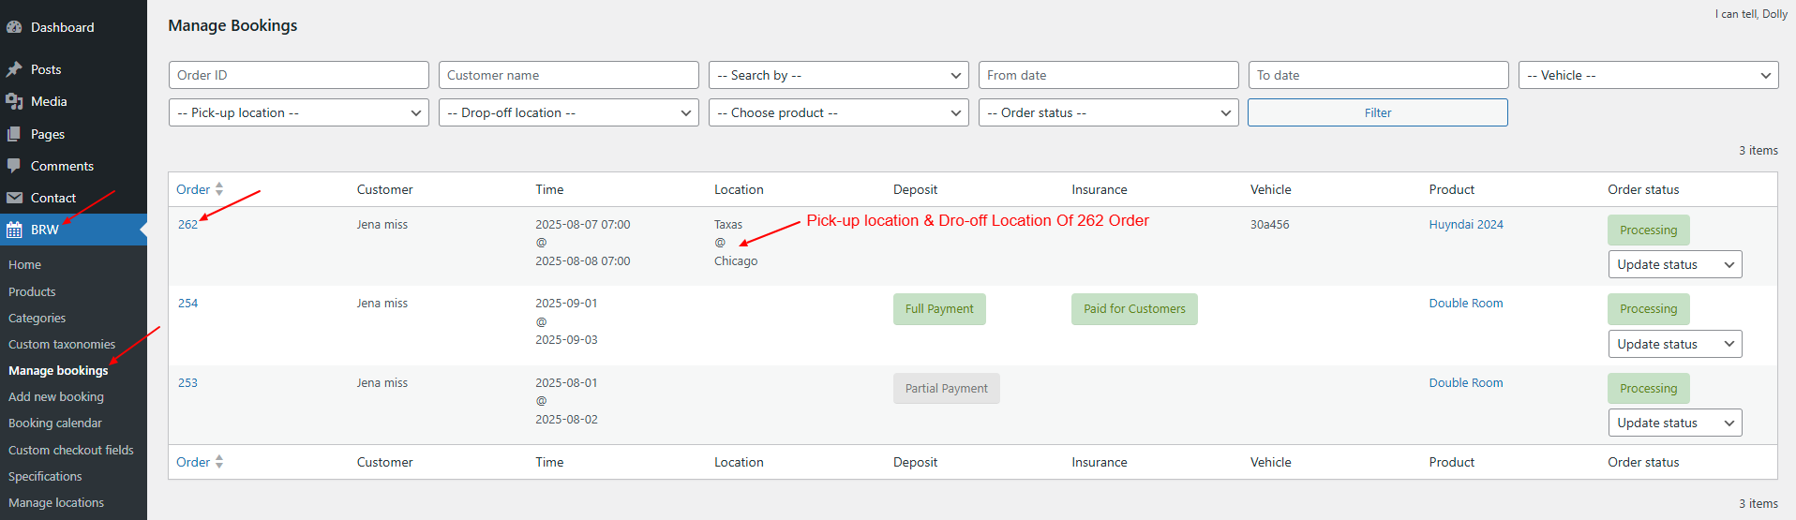The image size is (1796, 520).
Task: Open the Order status filter dropdown
Action: [x=1108, y=112]
